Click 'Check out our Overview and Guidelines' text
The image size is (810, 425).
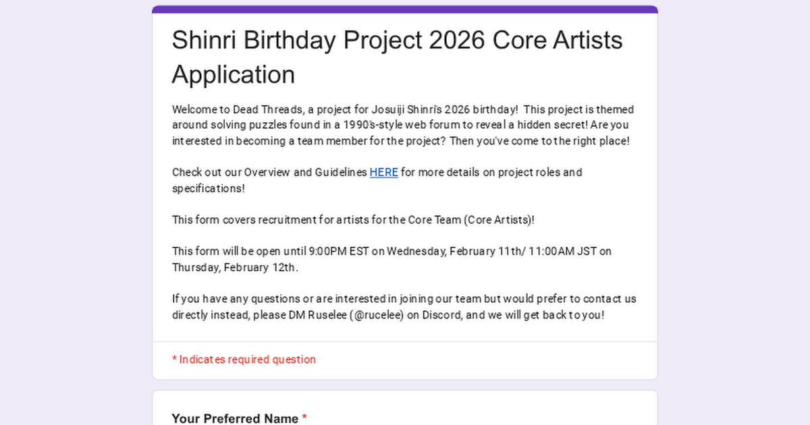click(x=269, y=173)
